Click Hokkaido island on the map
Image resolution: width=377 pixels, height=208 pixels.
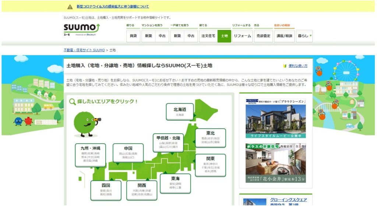point(205,110)
